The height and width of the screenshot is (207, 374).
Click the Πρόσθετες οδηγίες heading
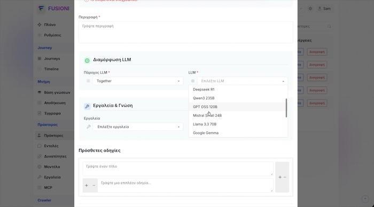99,150
